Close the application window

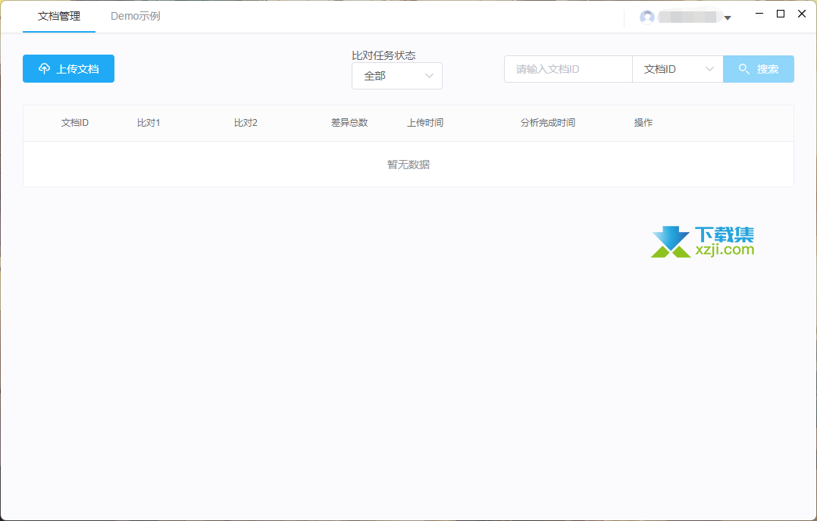pyautogui.click(x=802, y=14)
